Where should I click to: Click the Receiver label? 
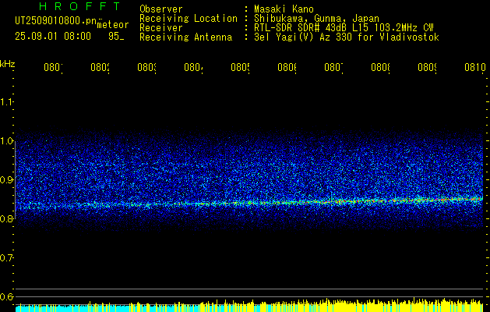(x=161, y=28)
